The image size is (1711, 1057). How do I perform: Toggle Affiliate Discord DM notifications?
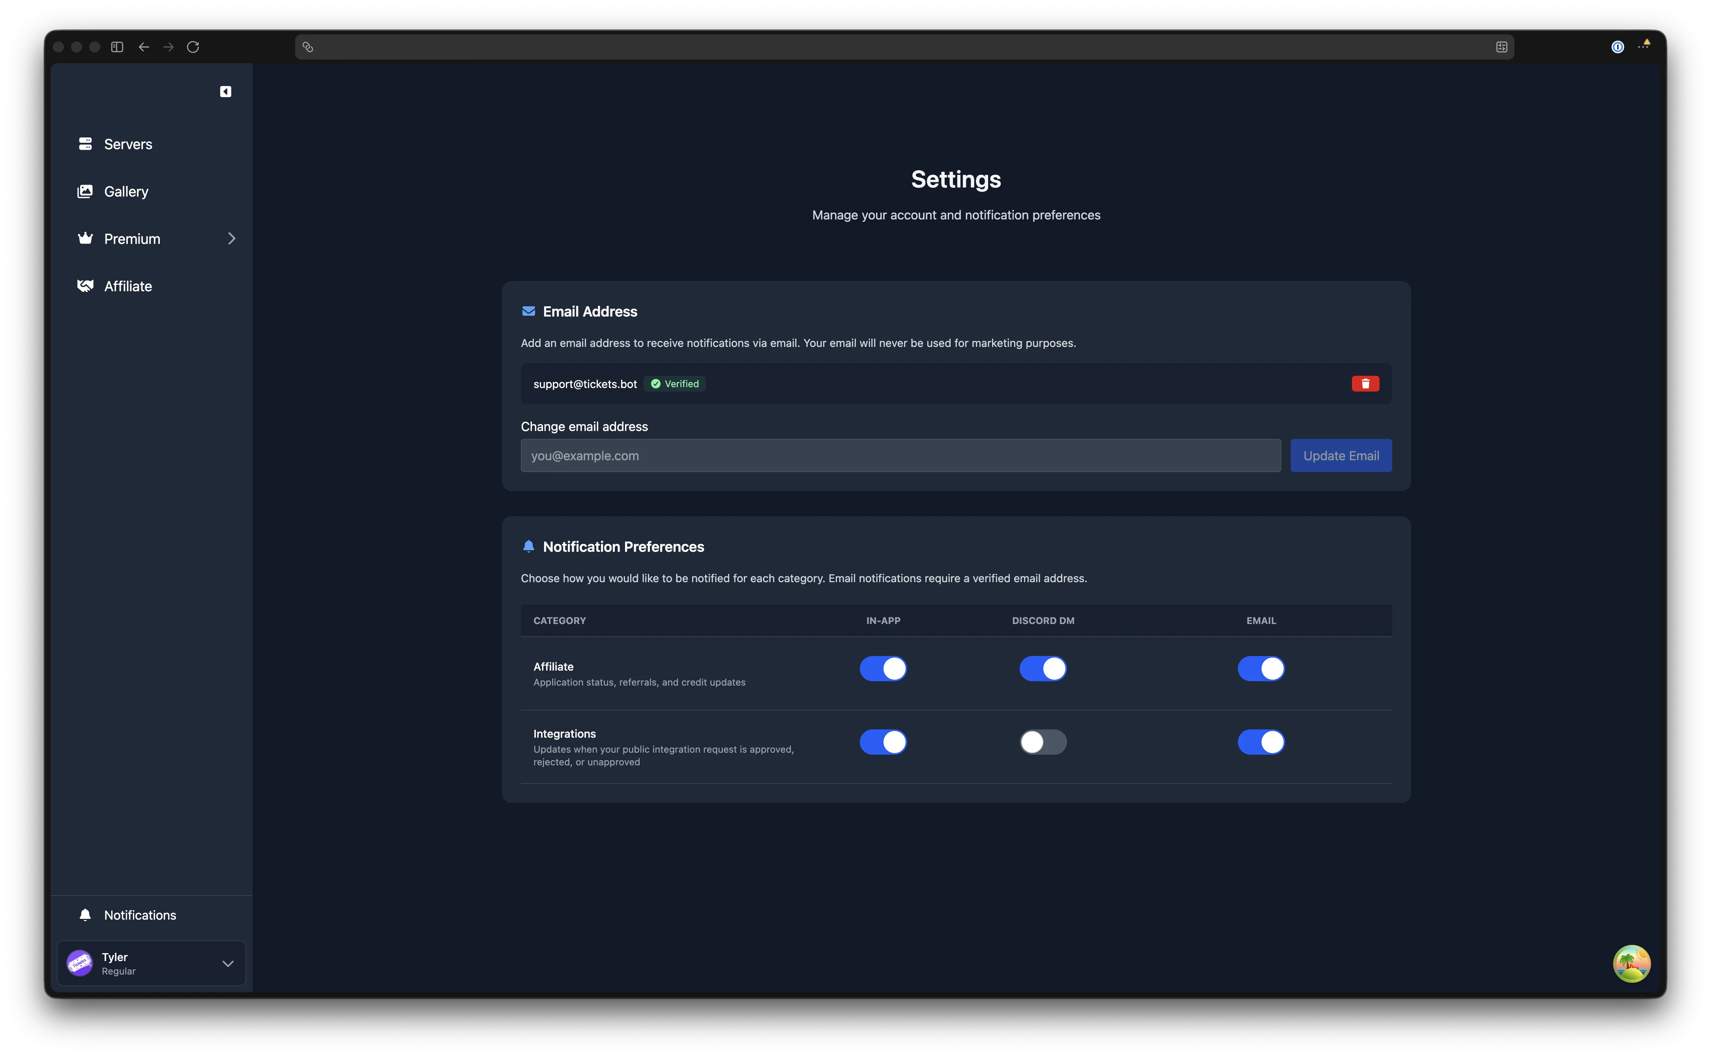pos(1042,668)
